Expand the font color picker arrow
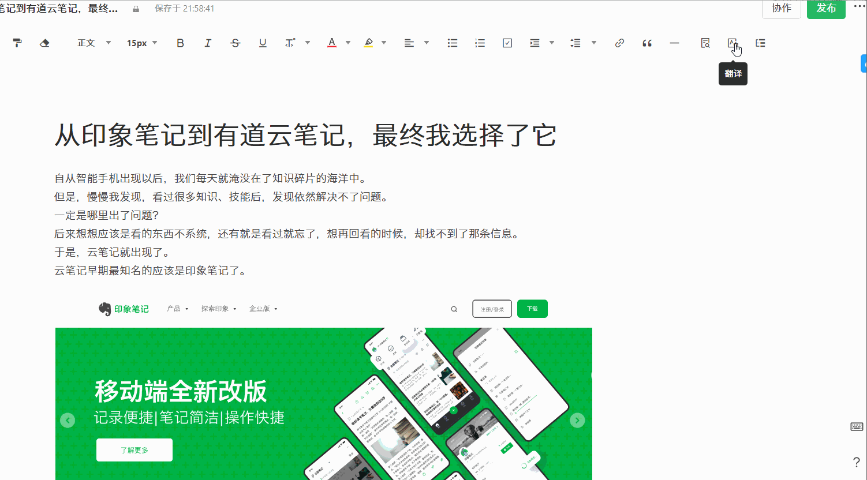867x480 pixels. coord(348,43)
